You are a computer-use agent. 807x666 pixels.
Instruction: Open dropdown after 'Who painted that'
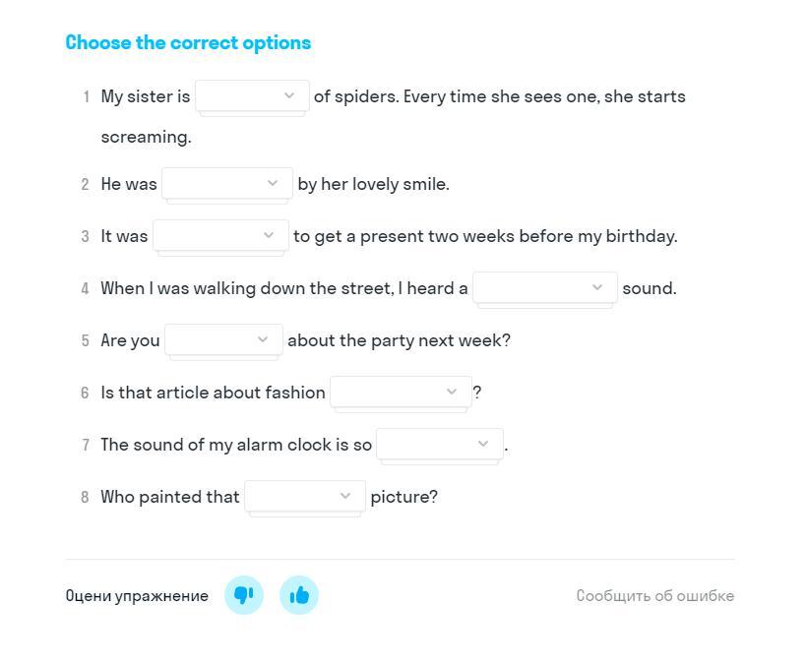pos(305,496)
